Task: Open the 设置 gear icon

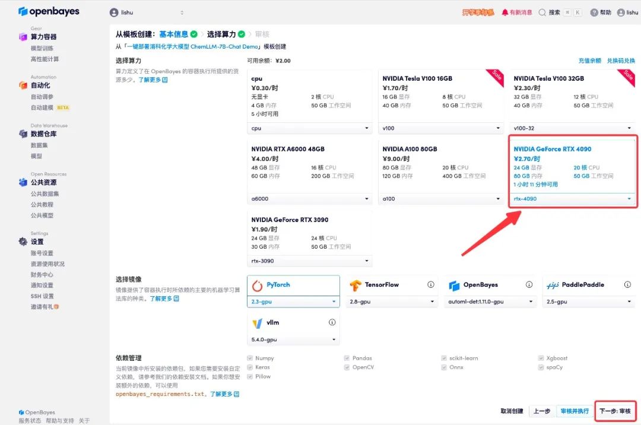Action: point(23,242)
